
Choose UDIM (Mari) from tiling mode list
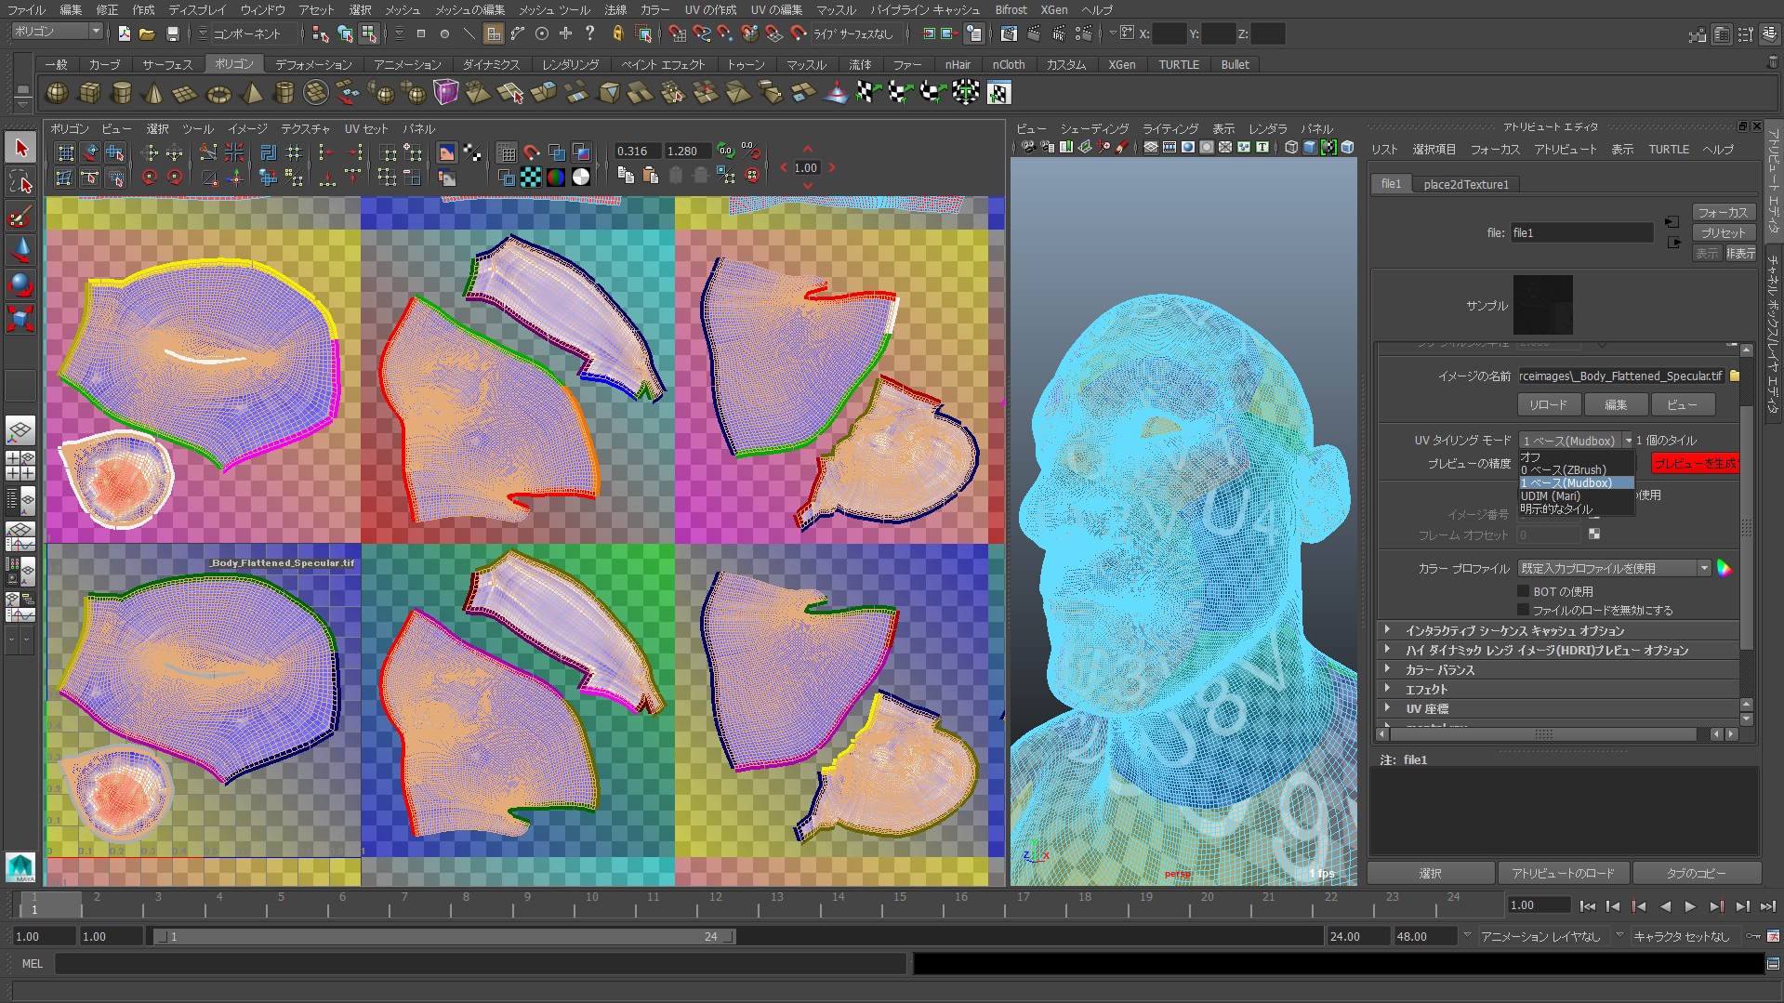click(1551, 496)
